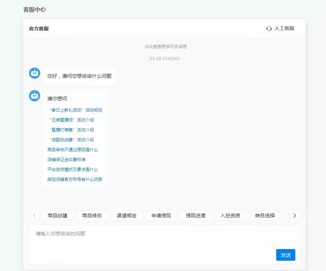Pick the 申请提现 quick topic
Viewport: 326px width, 271px height.
point(161,216)
